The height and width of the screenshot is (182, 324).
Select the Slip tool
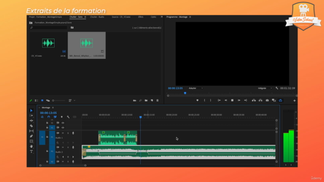[x=31, y=131]
